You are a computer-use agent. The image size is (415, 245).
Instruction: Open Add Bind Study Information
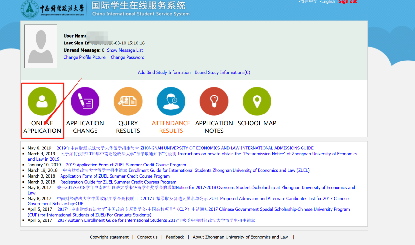[164, 72]
